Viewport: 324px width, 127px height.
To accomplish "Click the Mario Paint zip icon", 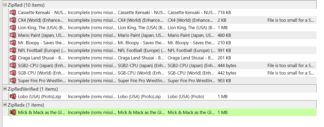I will tap(13, 35).
